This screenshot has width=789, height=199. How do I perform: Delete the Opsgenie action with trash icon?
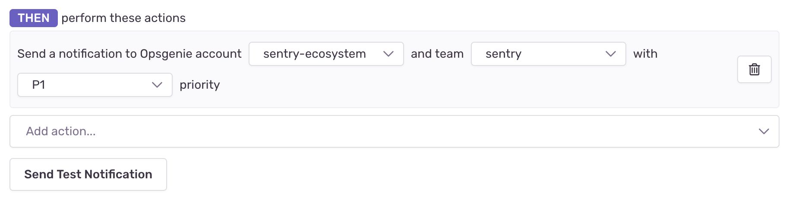tap(754, 69)
